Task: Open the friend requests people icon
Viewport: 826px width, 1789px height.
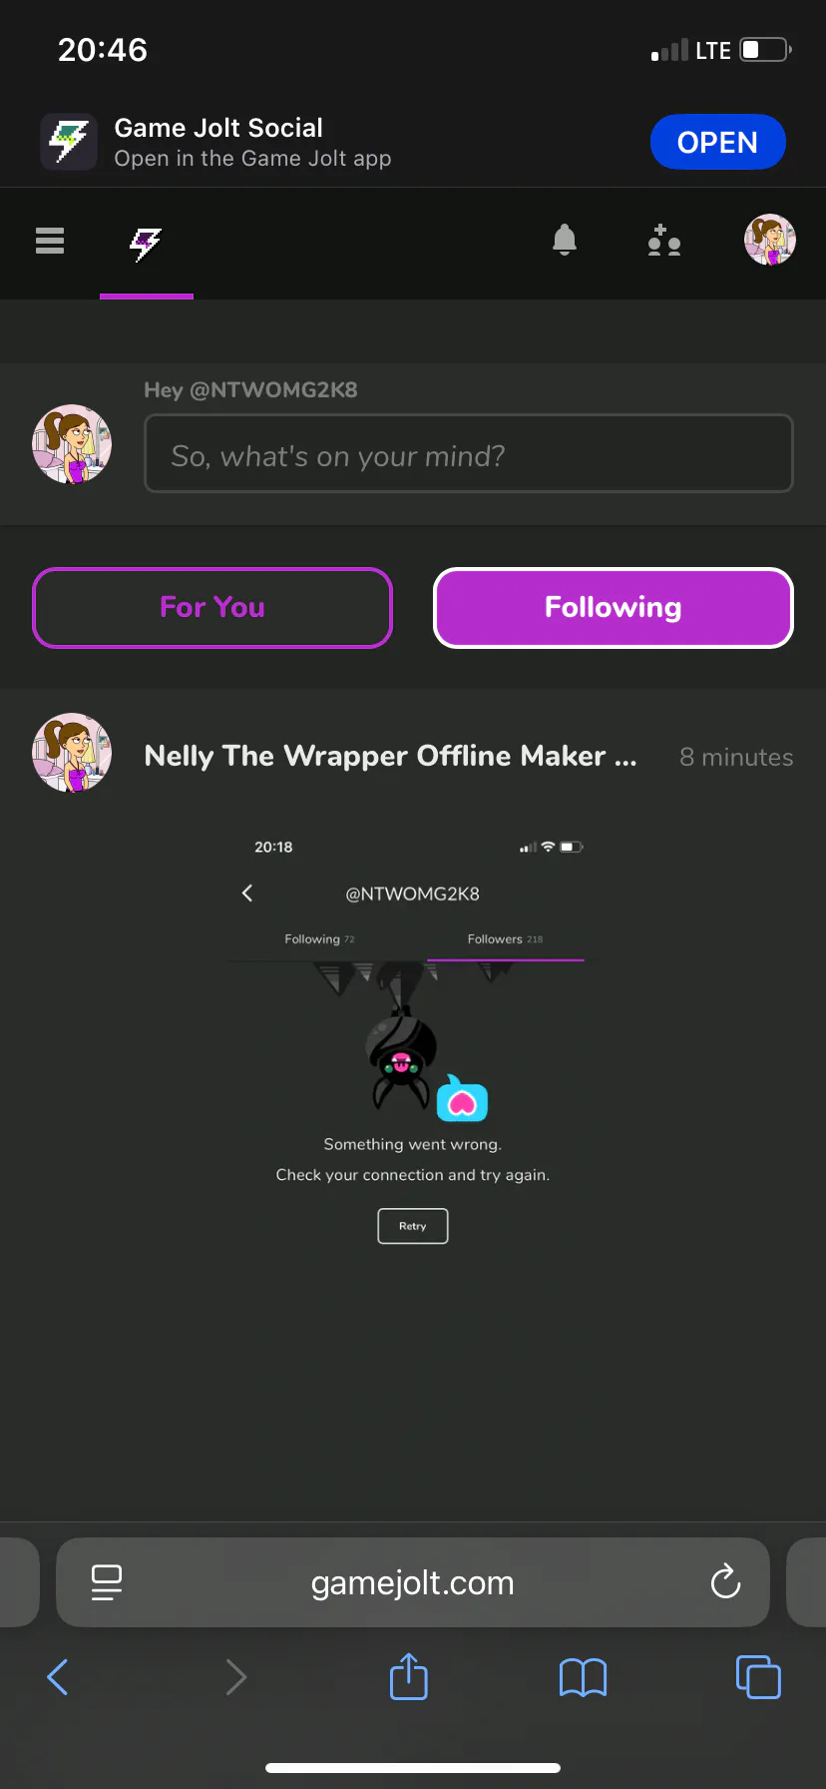Action: pyautogui.click(x=664, y=241)
